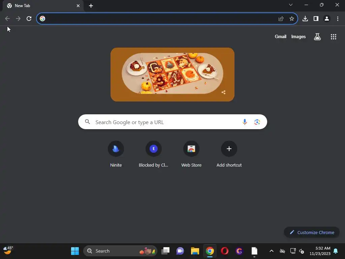Screen dimensions: 345x259
Task: Open File Explorer from the taskbar
Action: pyautogui.click(x=195, y=251)
